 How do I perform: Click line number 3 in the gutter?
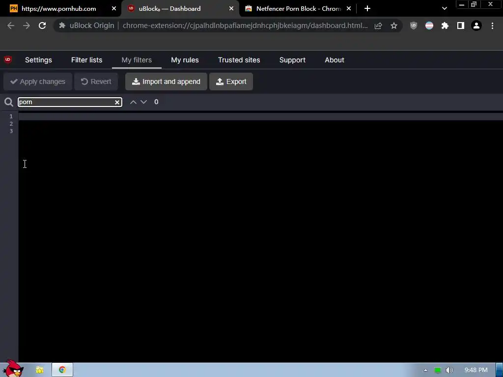click(x=11, y=131)
